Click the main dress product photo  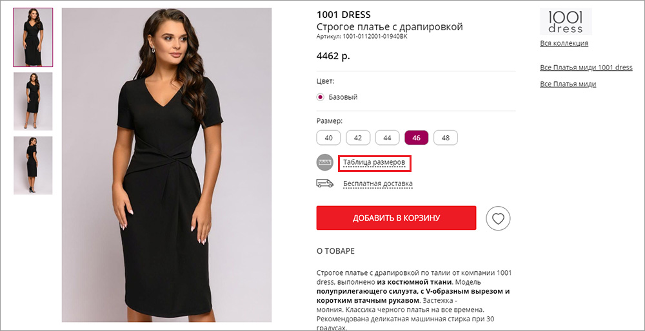(166, 165)
